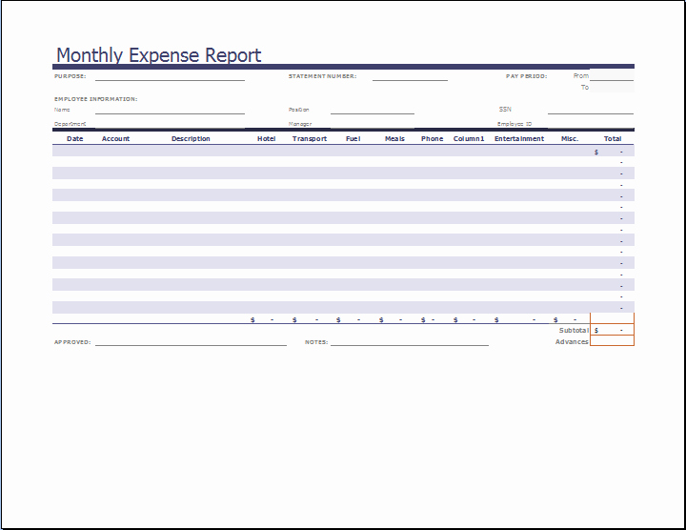The width and height of the screenshot is (686, 530).
Task: Click the Monthly Expense Report title
Action: click(158, 55)
